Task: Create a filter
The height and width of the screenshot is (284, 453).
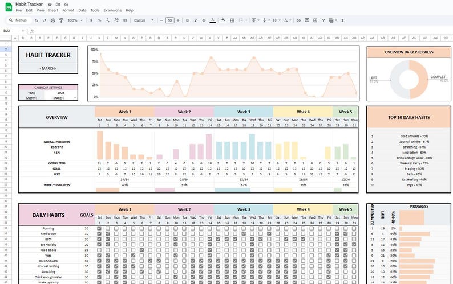Action: tap(323, 20)
